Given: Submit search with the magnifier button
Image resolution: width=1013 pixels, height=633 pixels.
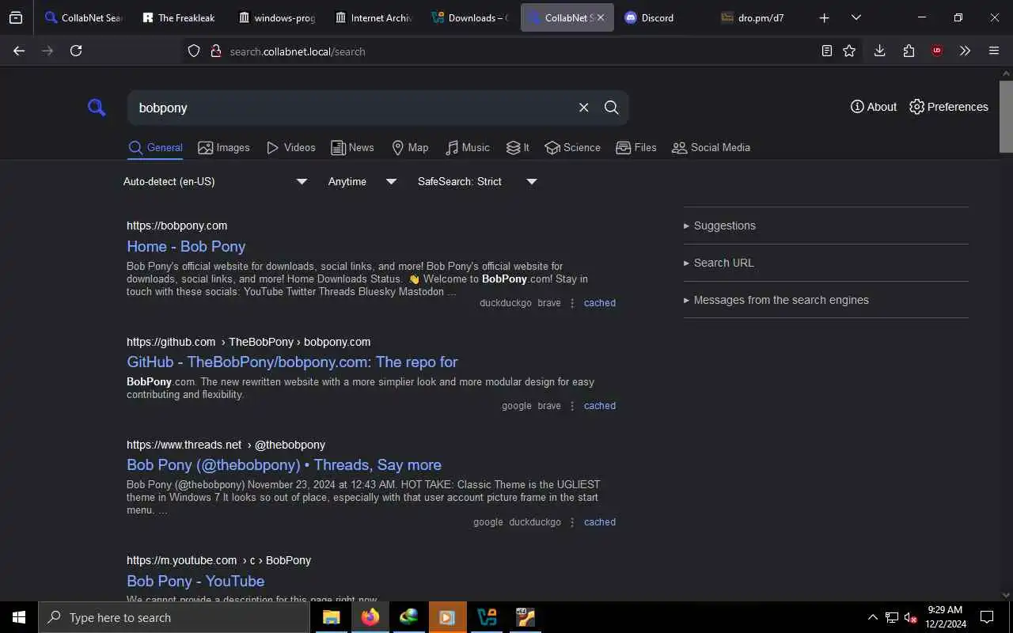Looking at the screenshot, I should tap(611, 108).
